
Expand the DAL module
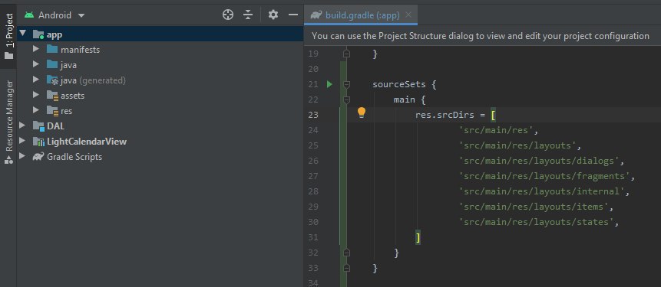coord(22,126)
